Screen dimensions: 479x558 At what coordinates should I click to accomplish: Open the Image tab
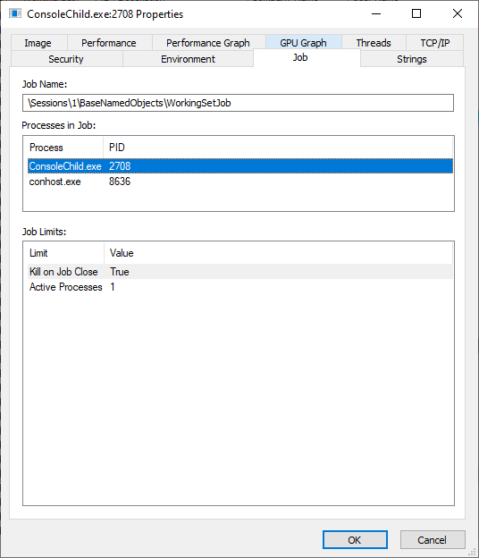[x=38, y=43]
